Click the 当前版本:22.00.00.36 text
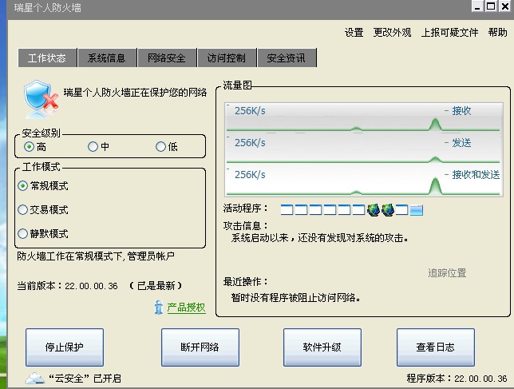The height and width of the screenshot is (389, 514). point(67,286)
